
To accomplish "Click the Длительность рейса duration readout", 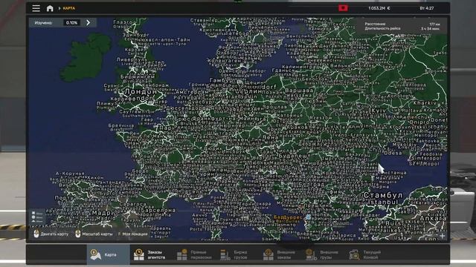I will pos(402,28).
